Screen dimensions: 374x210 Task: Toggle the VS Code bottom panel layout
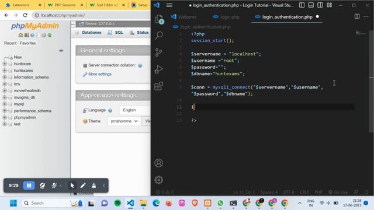(x=311, y=5)
